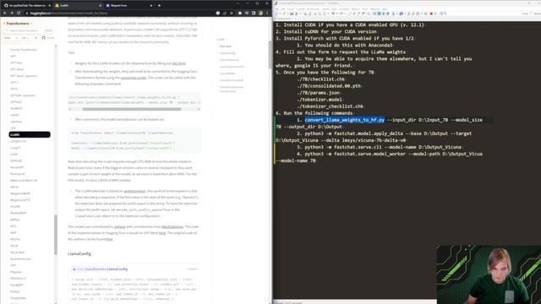Click the Search documentation field

click(x=28, y=30)
